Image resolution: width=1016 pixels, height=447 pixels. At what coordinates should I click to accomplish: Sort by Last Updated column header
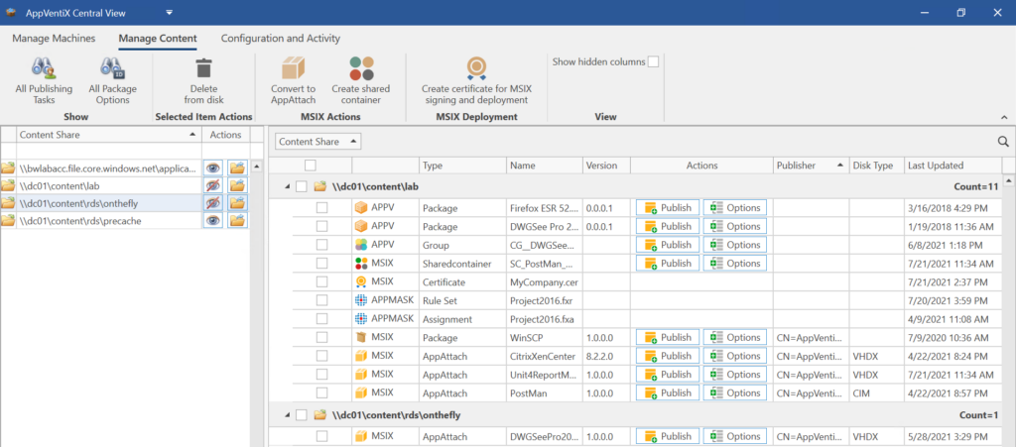pyautogui.click(x=935, y=166)
